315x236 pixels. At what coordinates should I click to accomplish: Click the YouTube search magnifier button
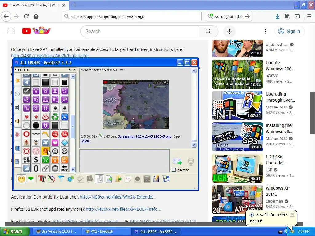click(208, 31)
